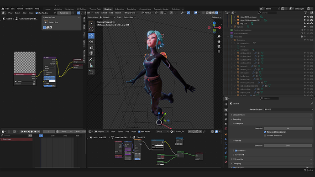Enable the BOLSA GRANDE collection checkbox
This screenshot has width=315, height=177.
302,33
